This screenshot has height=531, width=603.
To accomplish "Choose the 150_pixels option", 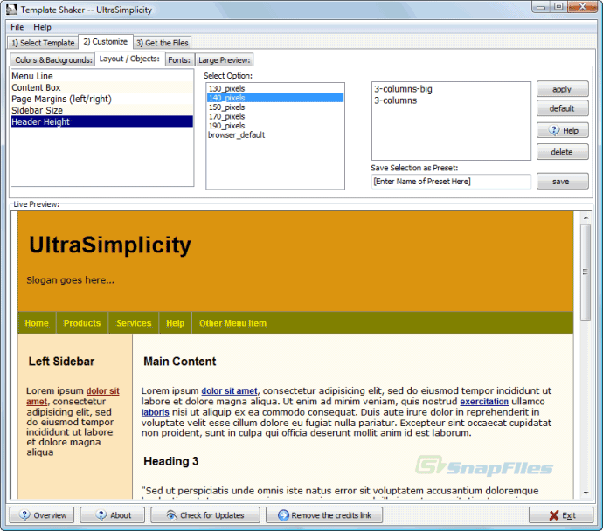I will [x=275, y=107].
